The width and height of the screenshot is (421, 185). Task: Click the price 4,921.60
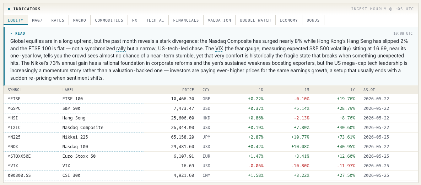(x=184, y=175)
